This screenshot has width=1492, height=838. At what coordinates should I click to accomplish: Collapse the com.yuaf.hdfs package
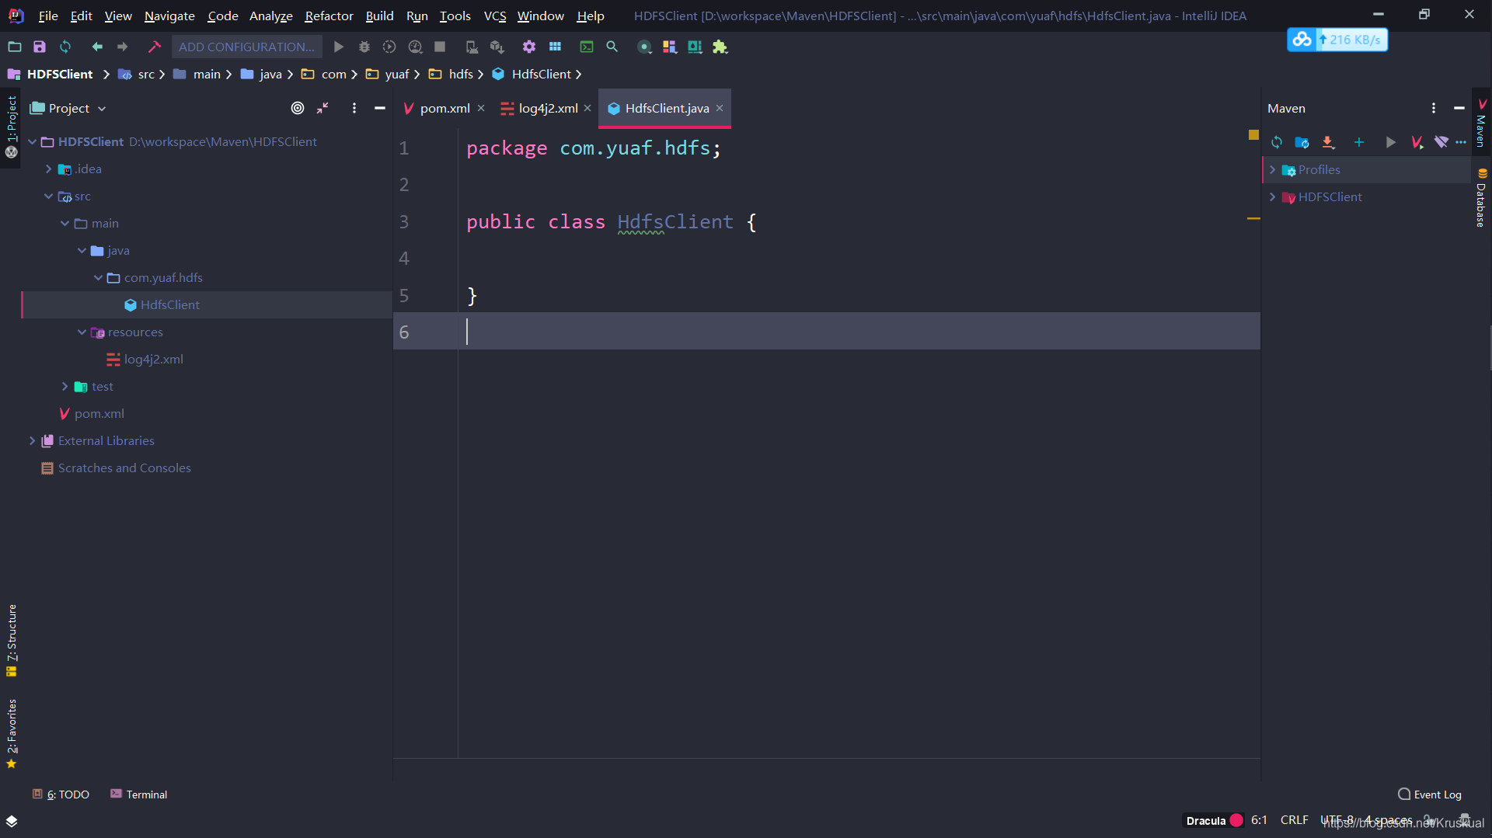tap(98, 277)
